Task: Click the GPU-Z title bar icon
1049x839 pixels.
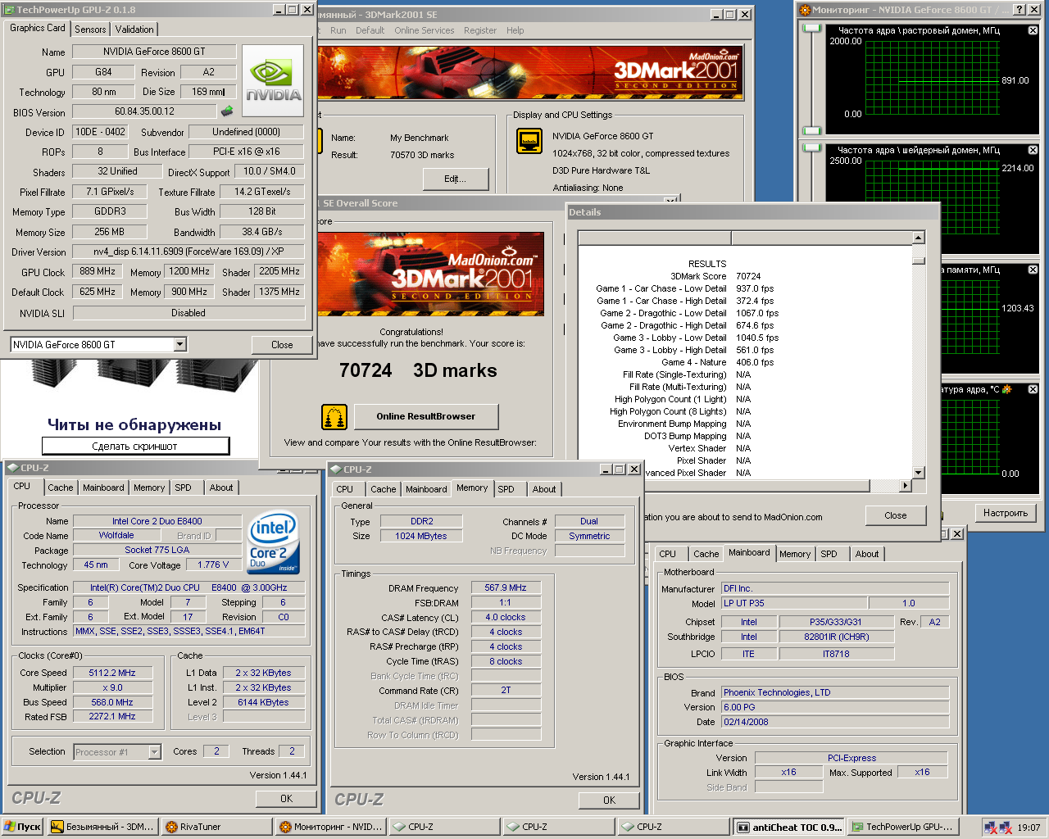Action: point(10,10)
